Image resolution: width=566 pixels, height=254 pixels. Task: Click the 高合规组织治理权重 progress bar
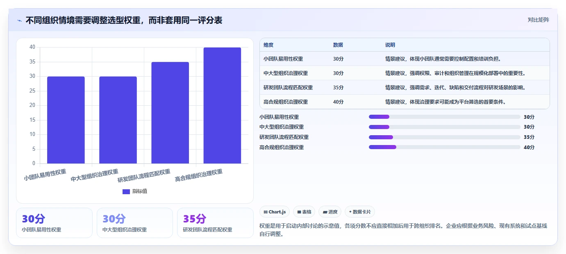(x=444, y=147)
